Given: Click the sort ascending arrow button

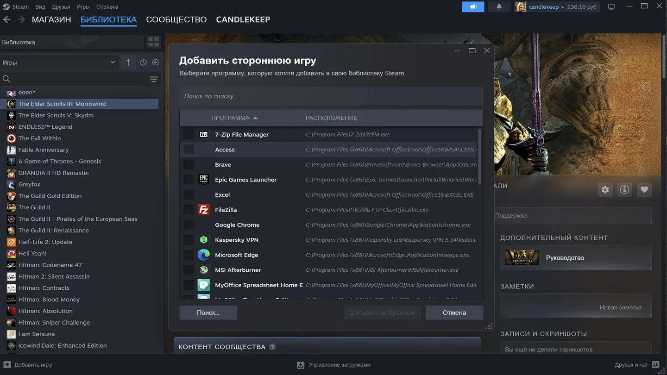Looking at the screenshot, I should click(x=128, y=62).
